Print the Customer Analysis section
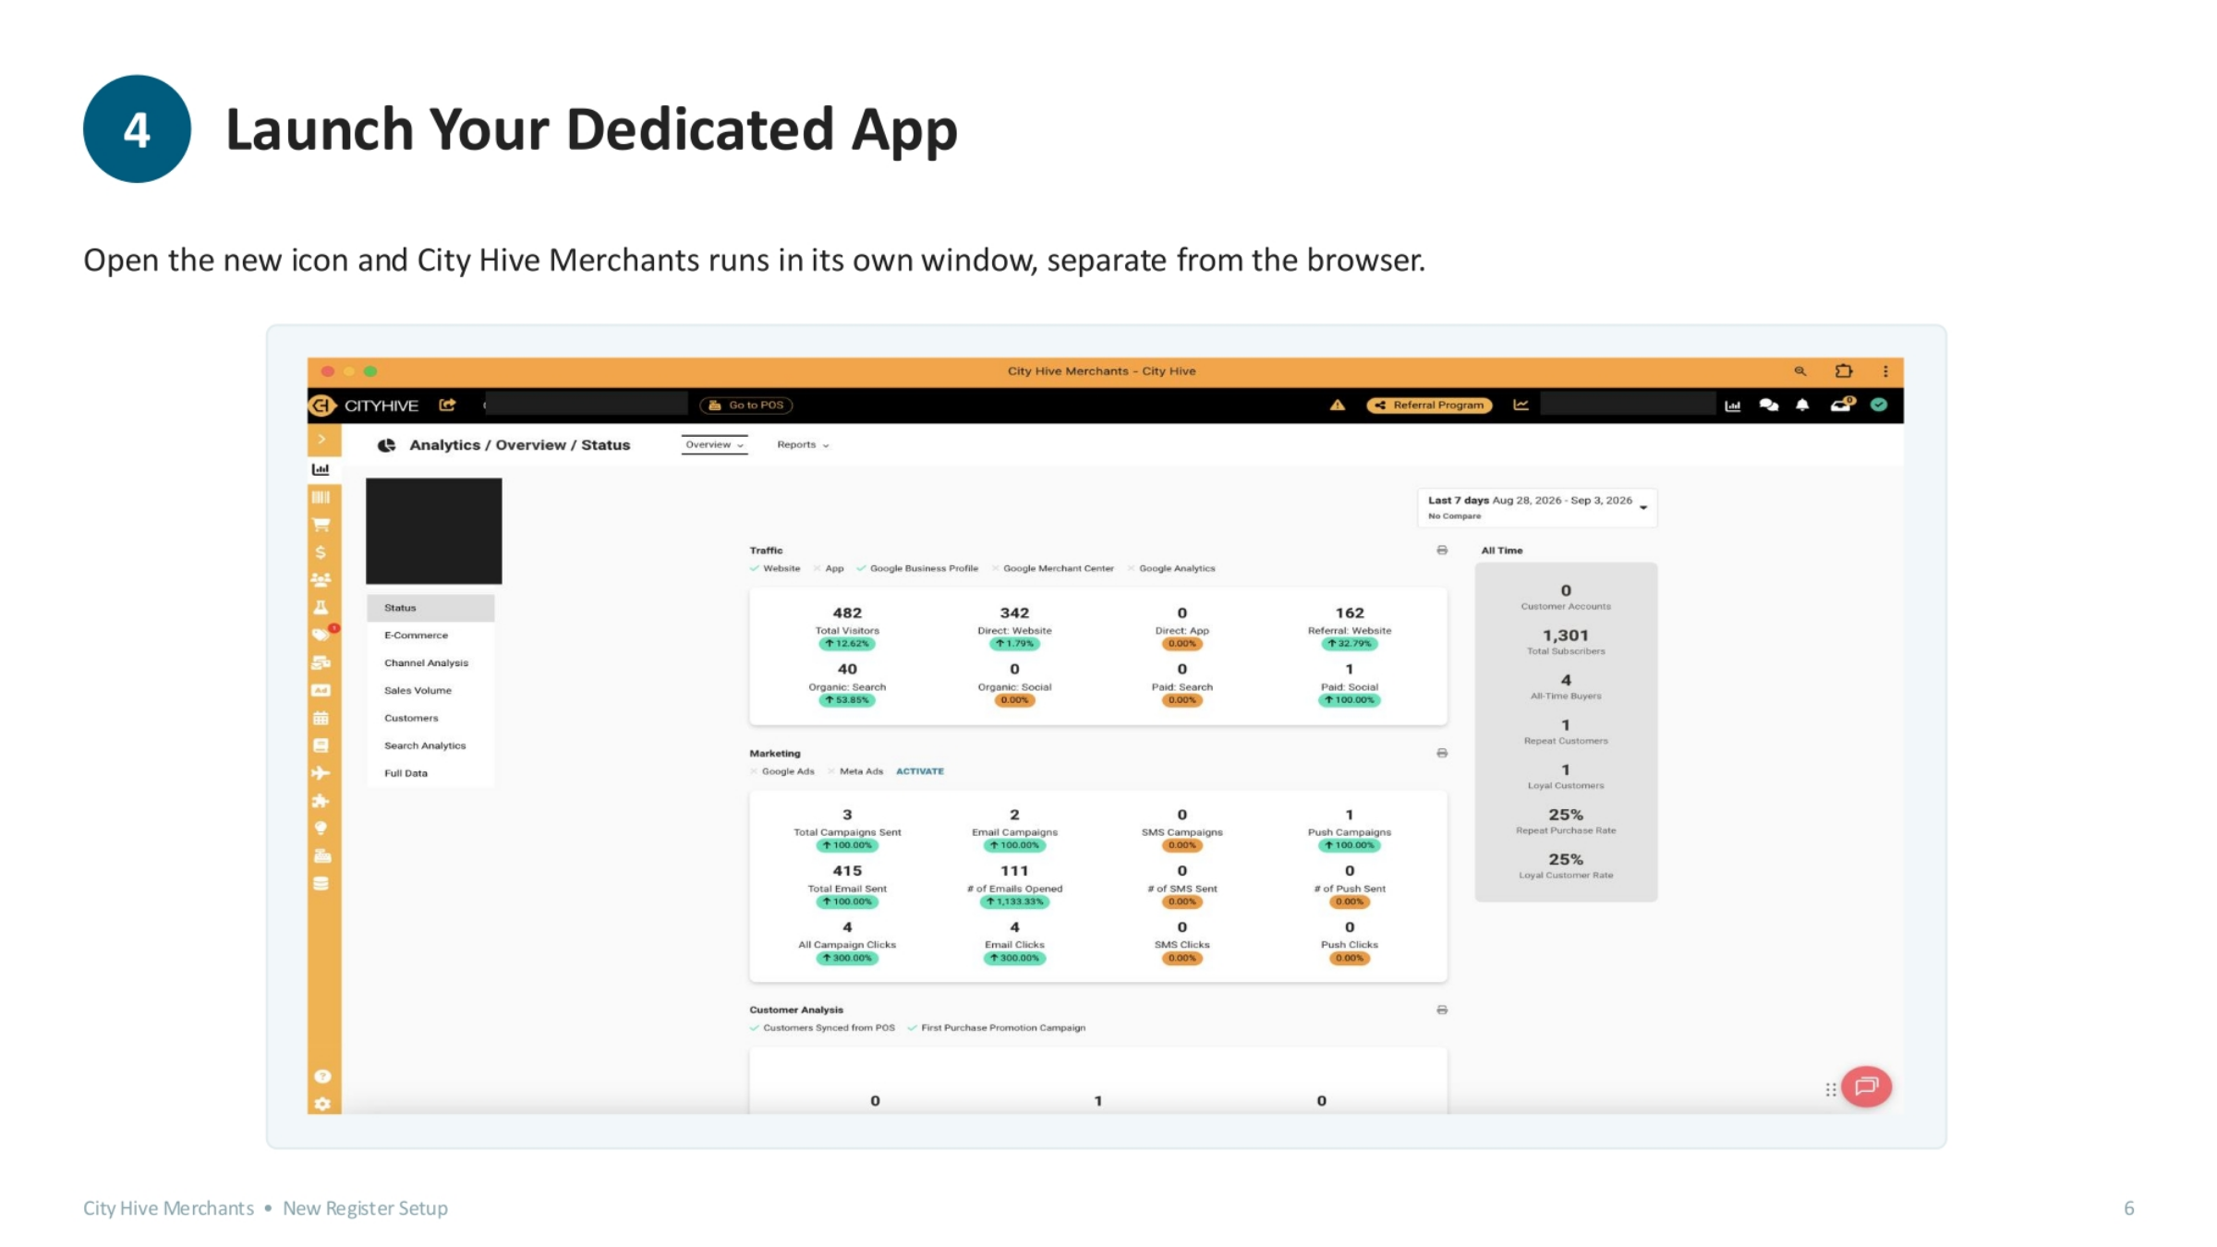The height and width of the screenshot is (1247, 2217). tap(1442, 1011)
